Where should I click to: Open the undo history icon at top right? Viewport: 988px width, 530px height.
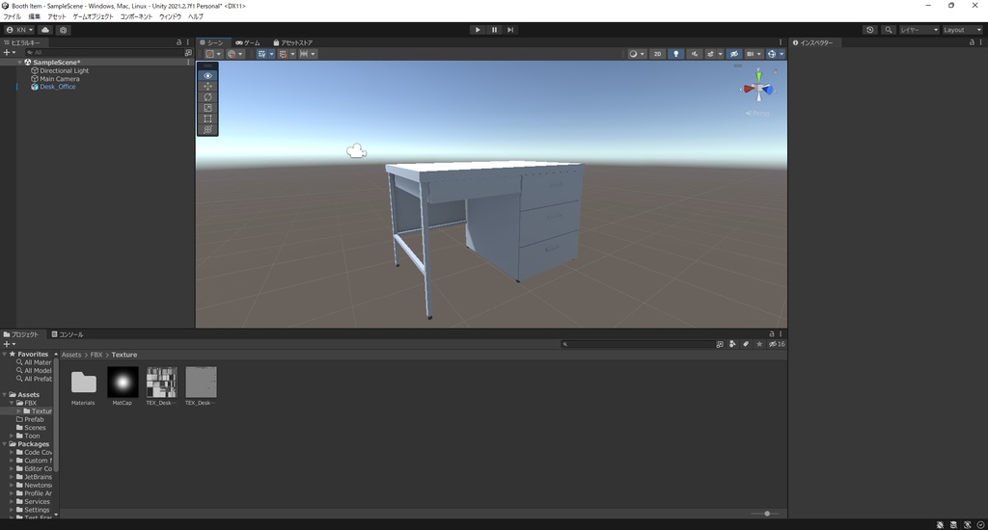(x=870, y=30)
